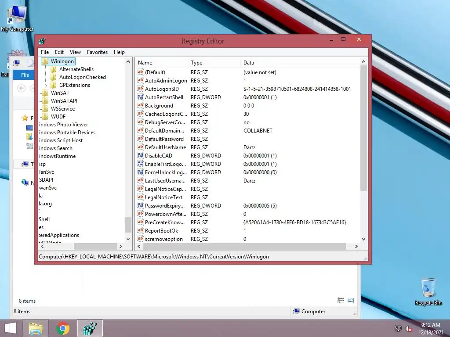Click the LastUsedUsername value icon
Image resolution: width=450 pixels, height=337 pixels.
tap(140, 180)
